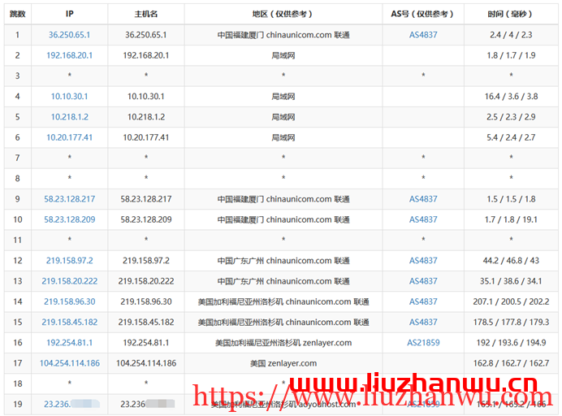Select 局域网 cell in hop 2 row
The height and width of the screenshot is (416, 562).
tap(283, 55)
